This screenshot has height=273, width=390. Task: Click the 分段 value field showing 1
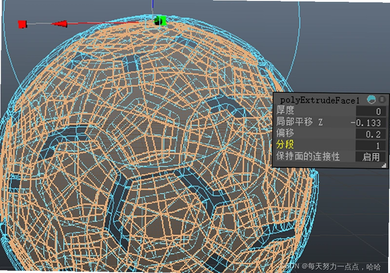click(x=371, y=145)
